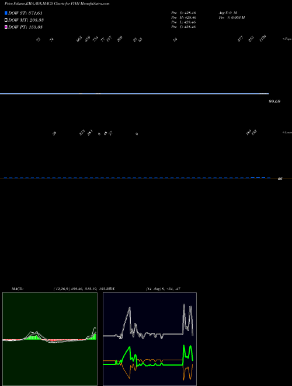Select the 'DOW PT: 155.08' legend label
The width and height of the screenshot is (292, 386).
click(25, 27)
